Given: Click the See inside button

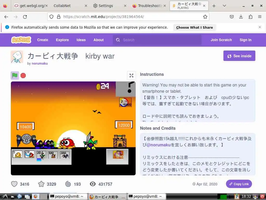Looking at the screenshot, I should (239, 56).
